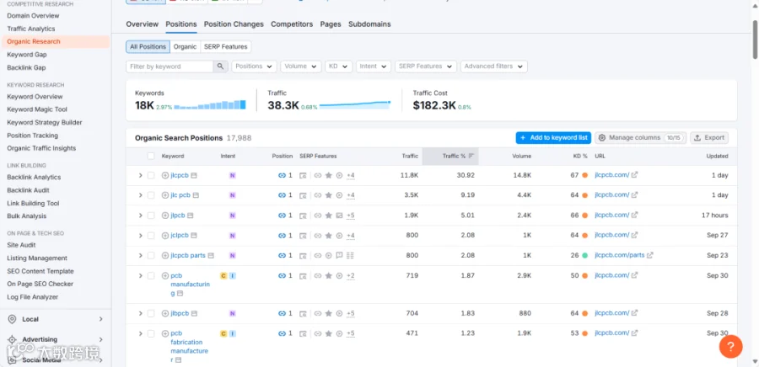Open Site Audit in sidebar
759x367 pixels.
(21, 245)
